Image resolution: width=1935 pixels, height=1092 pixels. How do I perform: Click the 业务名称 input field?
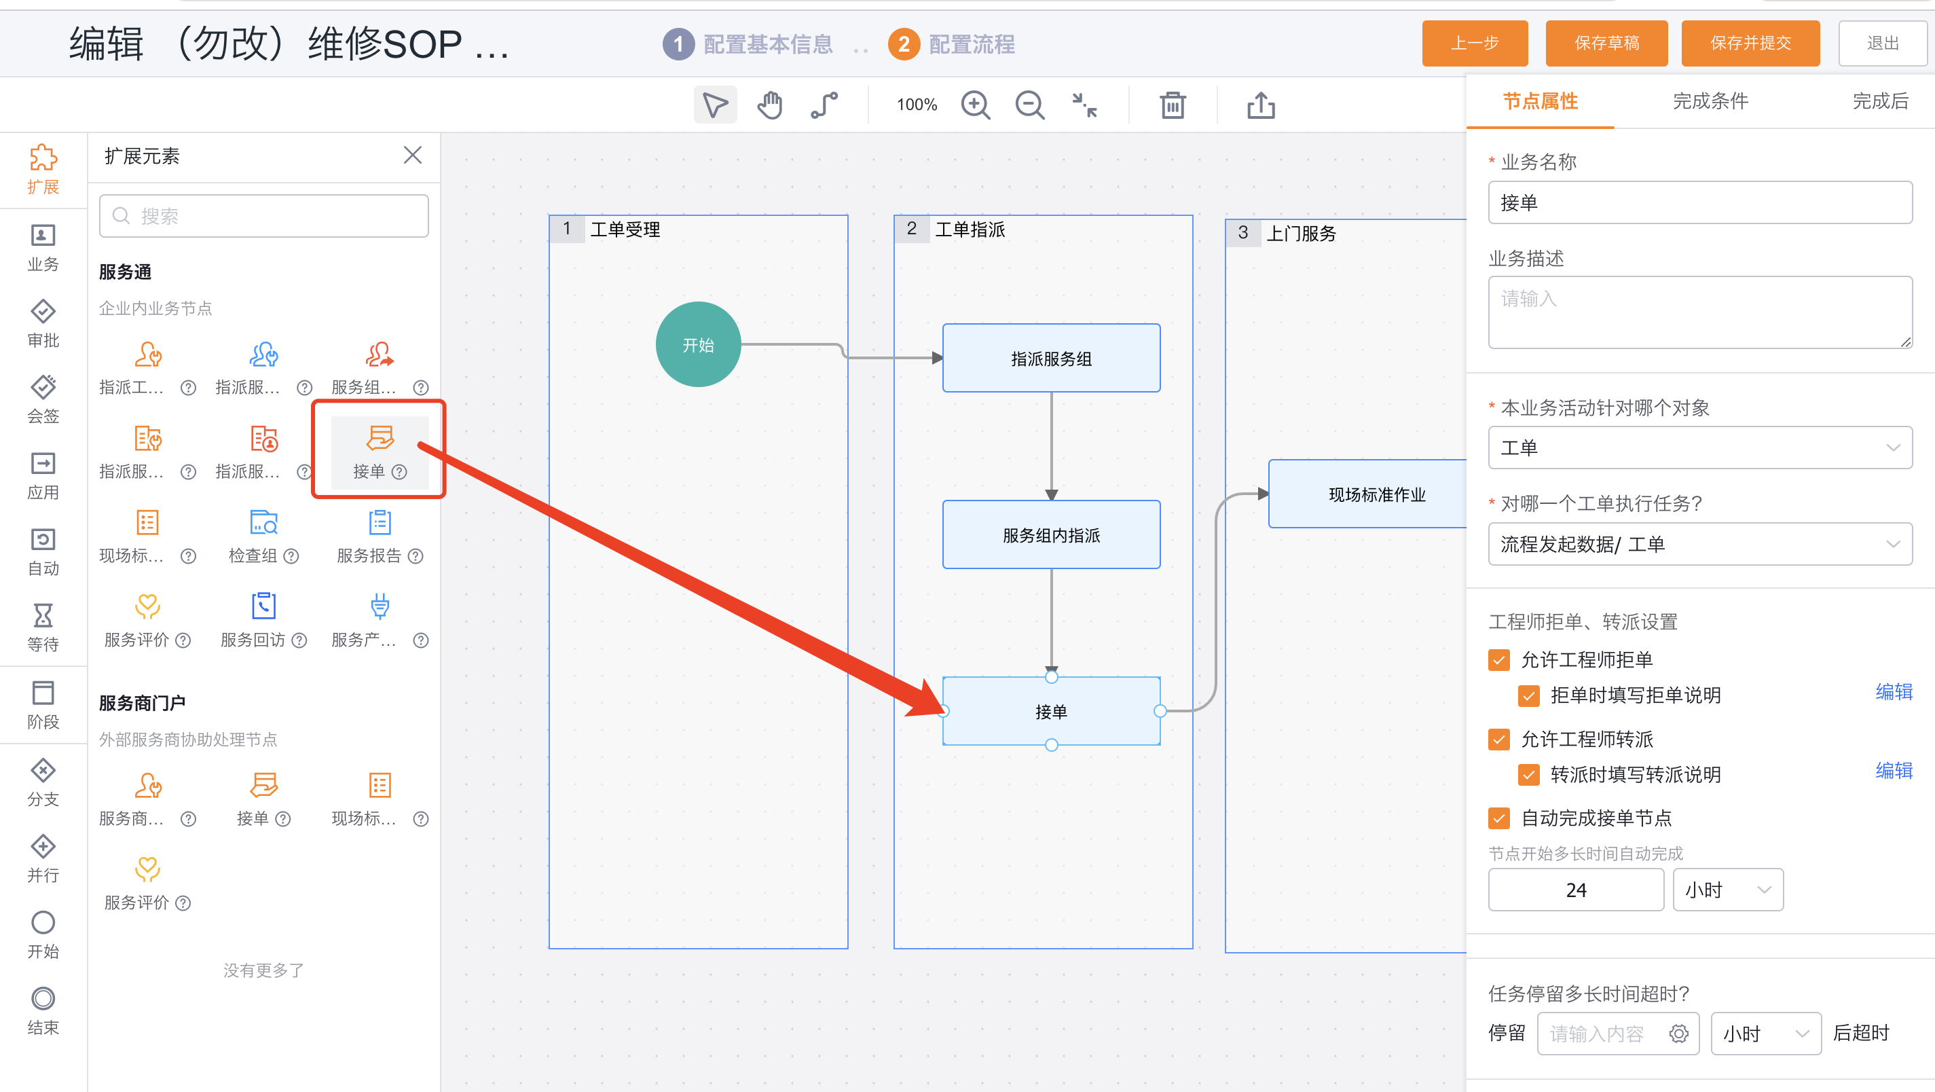pyautogui.click(x=1700, y=203)
